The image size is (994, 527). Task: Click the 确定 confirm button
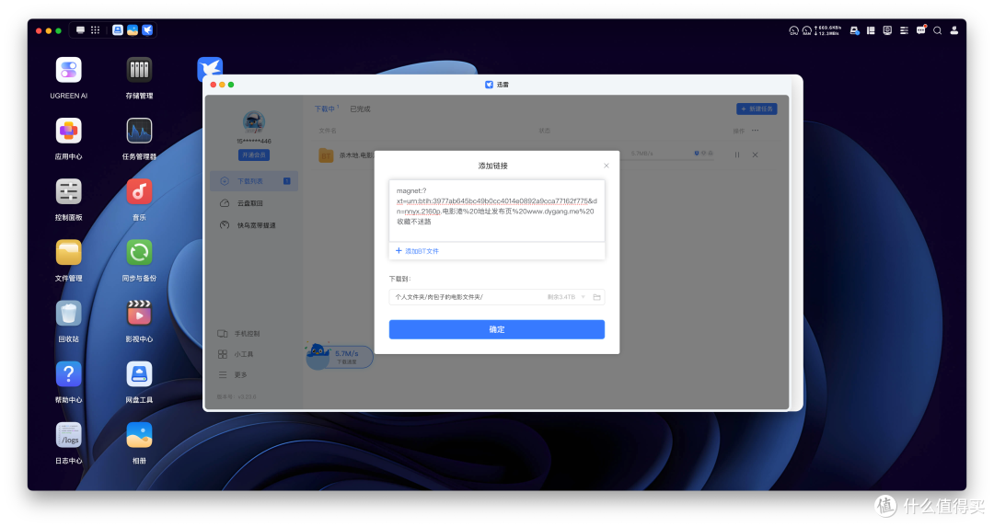(496, 329)
